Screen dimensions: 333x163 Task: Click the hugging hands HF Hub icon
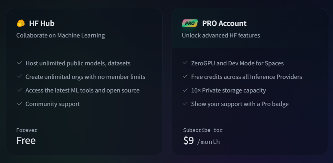click(x=21, y=23)
